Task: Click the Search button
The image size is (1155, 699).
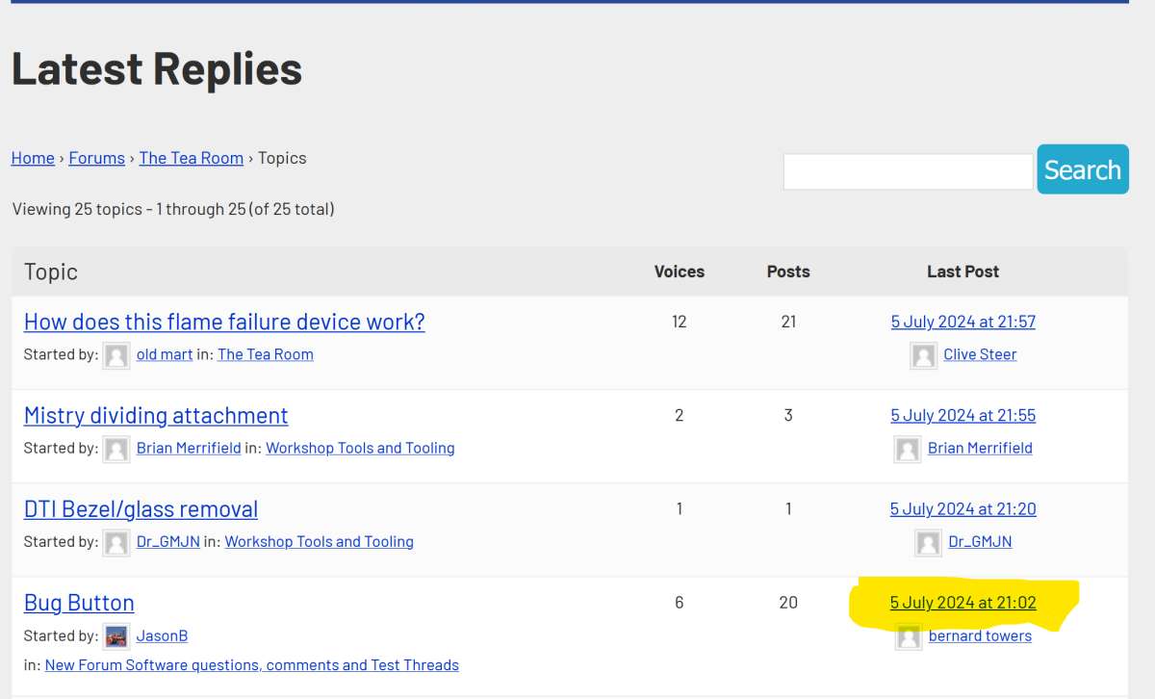Action: click(1083, 169)
